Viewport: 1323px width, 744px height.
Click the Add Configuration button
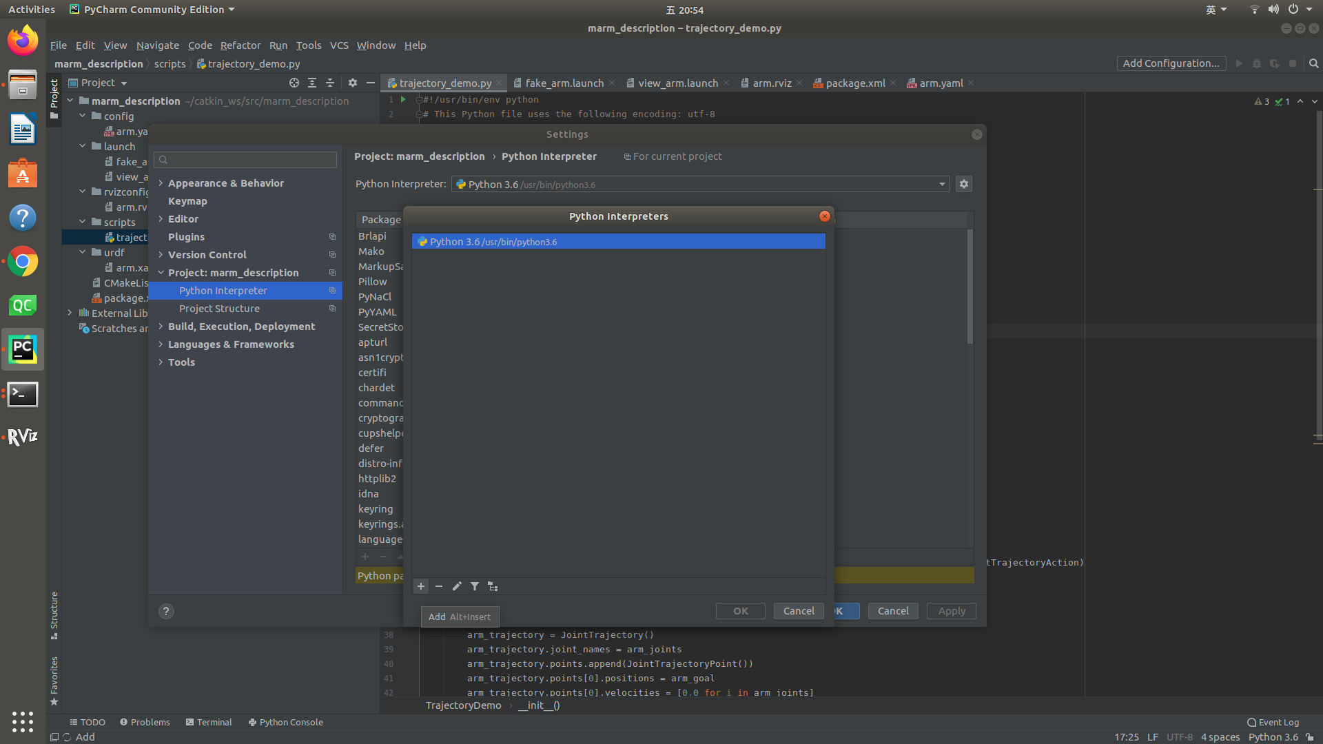(1171, 63)
